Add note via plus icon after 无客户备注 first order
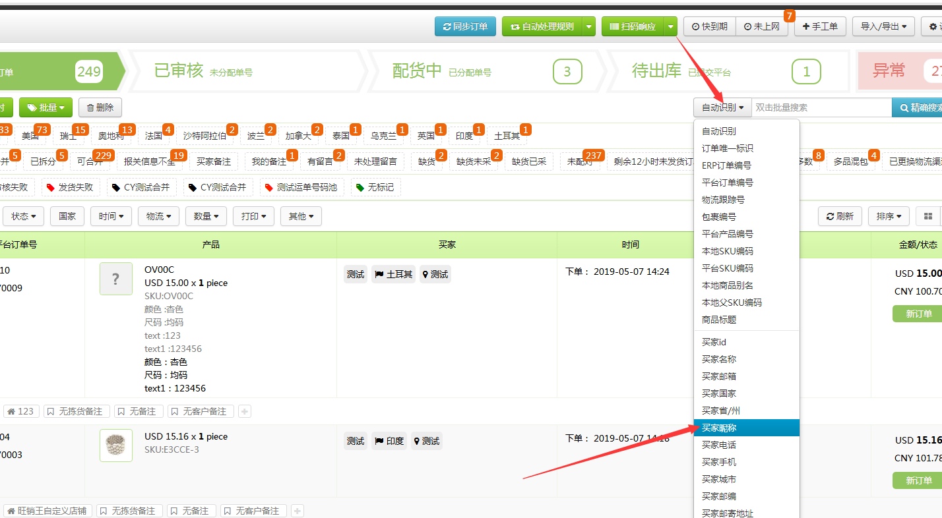Viewport: 942px width, 518px height. tap(244, 411)
